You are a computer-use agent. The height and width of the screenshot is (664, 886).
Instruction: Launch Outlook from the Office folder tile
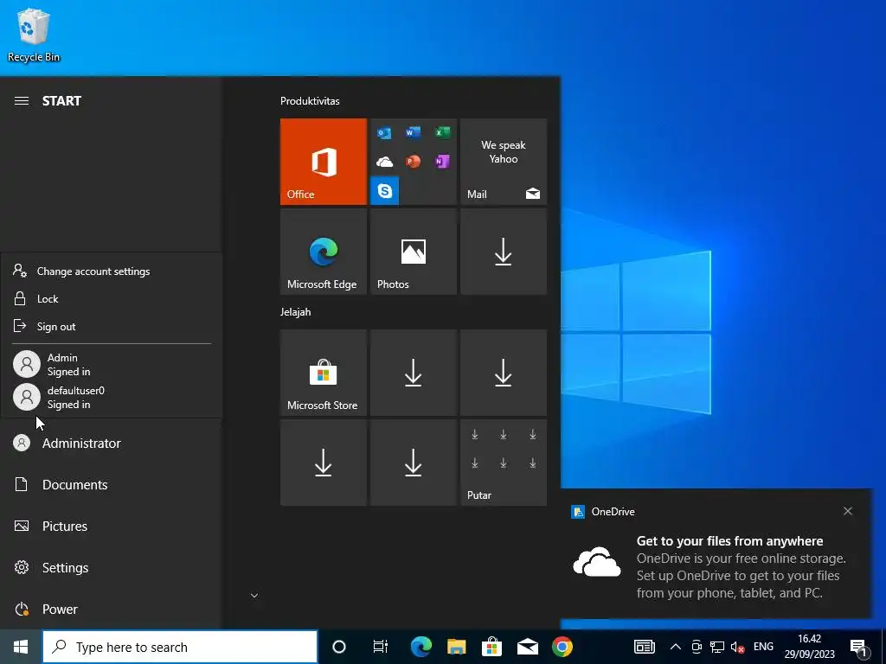pos(384,132)
